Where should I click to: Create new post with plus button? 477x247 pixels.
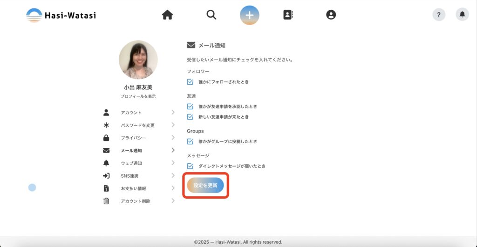point(250,15)
